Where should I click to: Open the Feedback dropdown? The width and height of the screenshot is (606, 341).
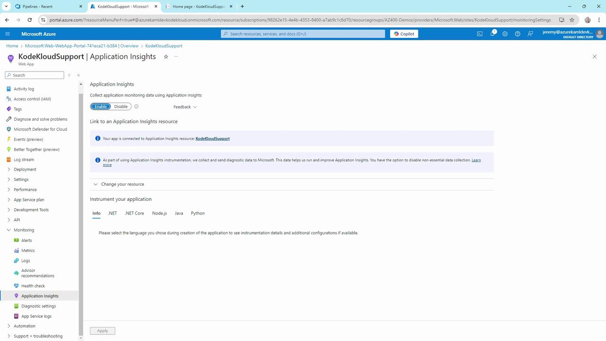185,107
